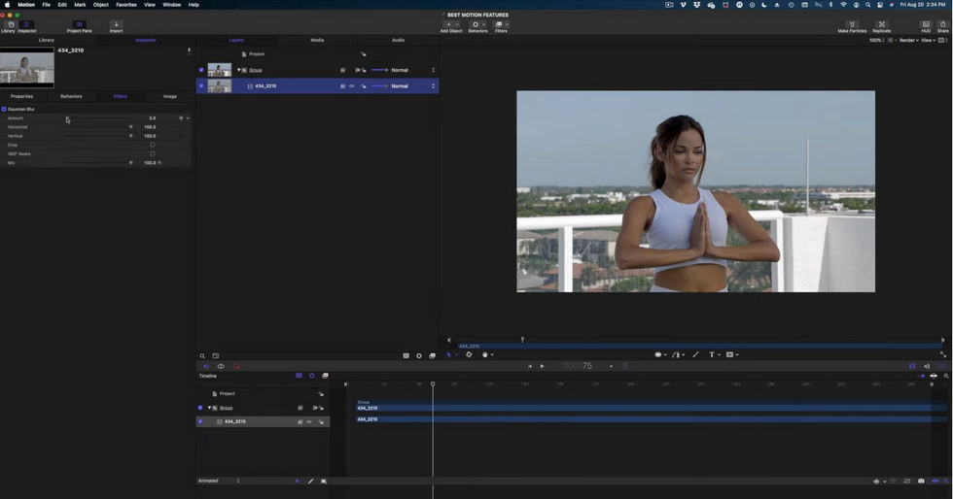Open the Render dropdown above canvas

[908, 40]
